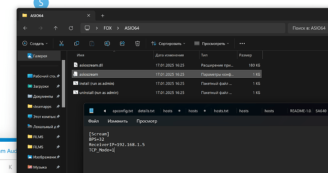This screenshot has height=173, width=328.
Task: Sort files by Дата изменения column
Action: (169, 55)
